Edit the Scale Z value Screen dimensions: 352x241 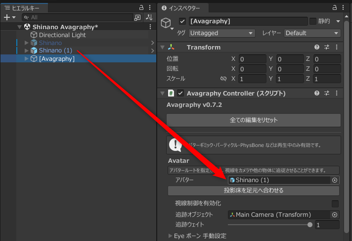[x=327, y=79]
